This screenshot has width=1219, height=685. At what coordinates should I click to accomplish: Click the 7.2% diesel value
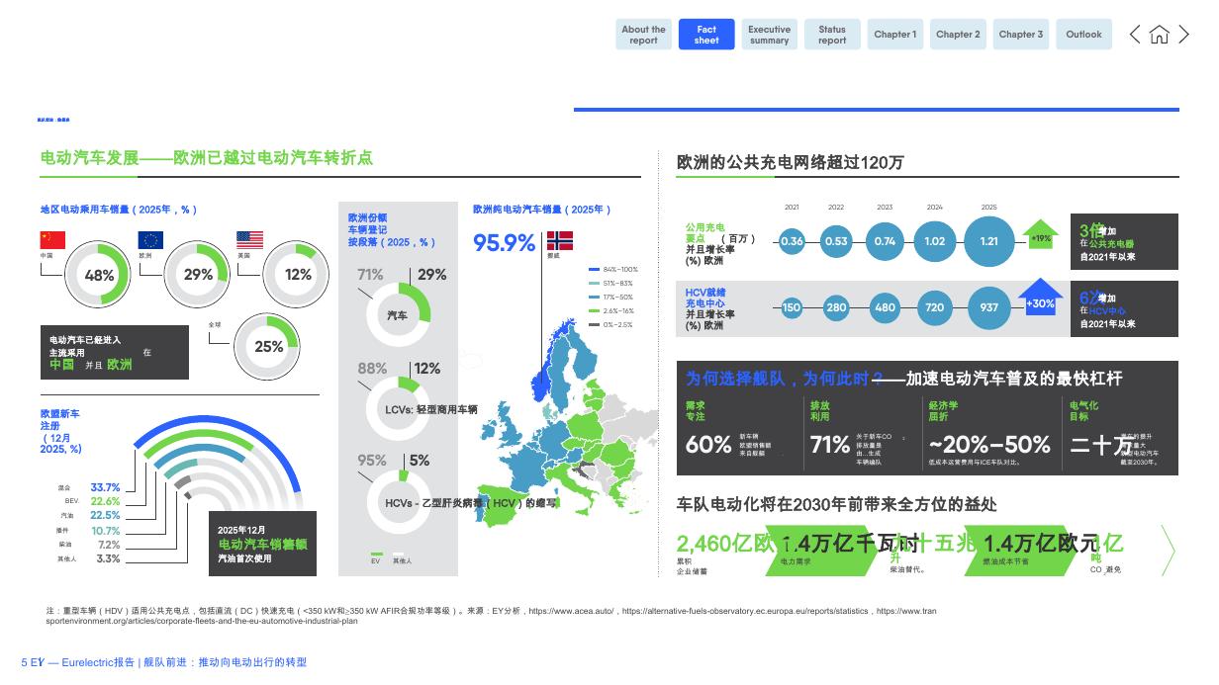pyautogui.click(x=109, y=544)
